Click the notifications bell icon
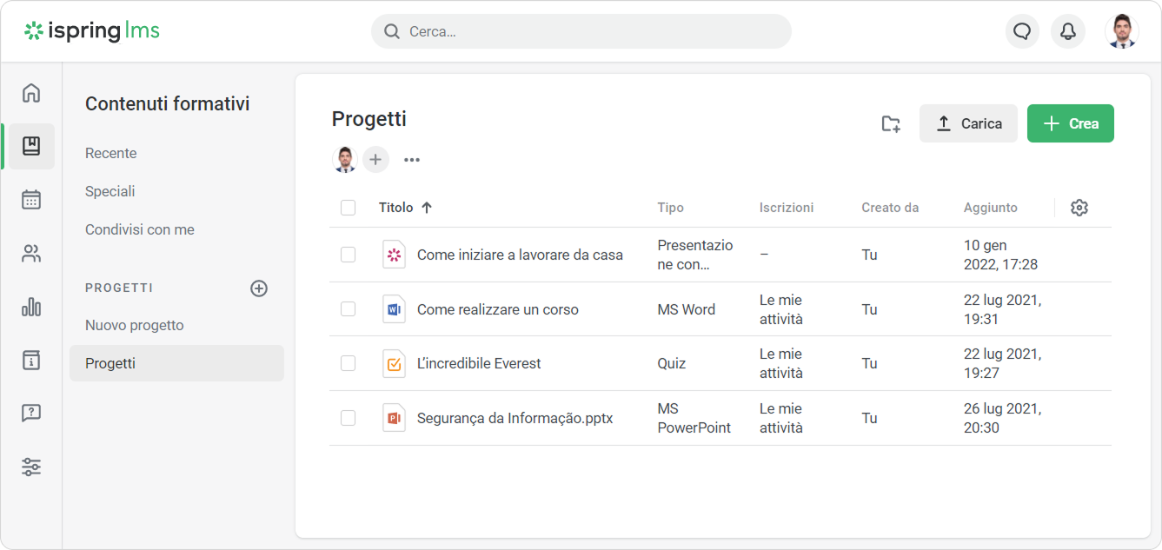1162x550 pixels. coord(1068,31)
